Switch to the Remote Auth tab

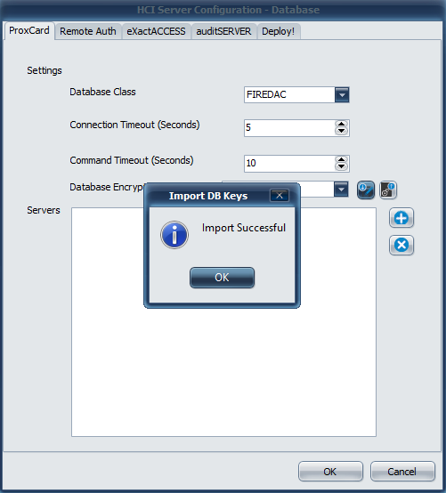(x=88, y=31)
